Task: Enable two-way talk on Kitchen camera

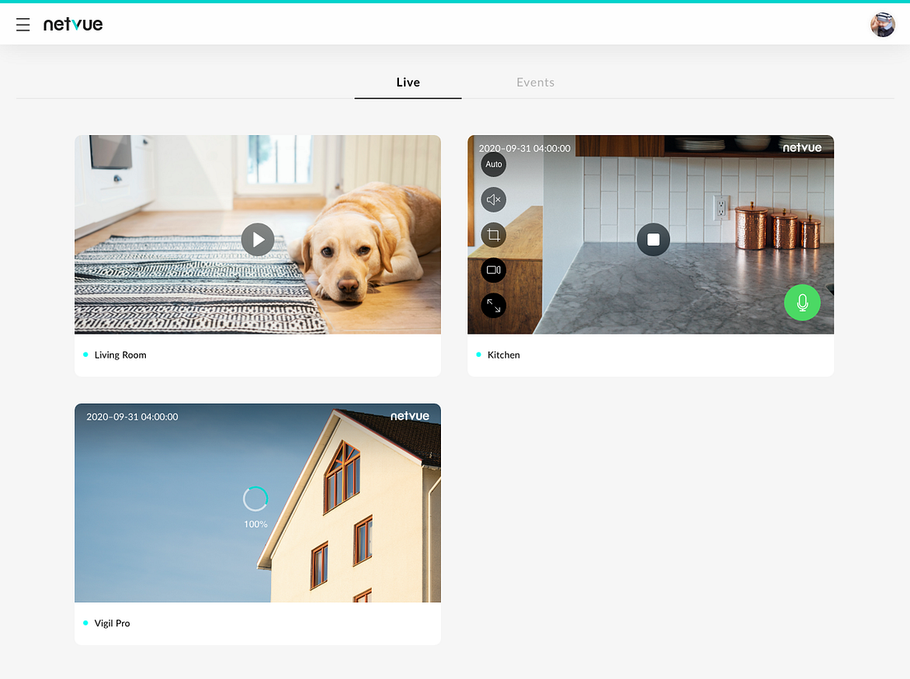Action: [x=801, y=302]
